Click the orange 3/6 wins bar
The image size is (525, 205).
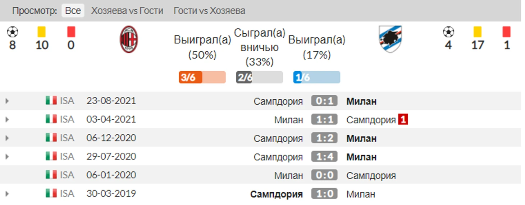[202, 77]
